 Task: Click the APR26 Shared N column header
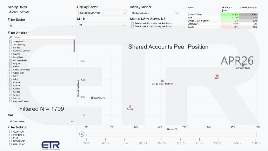(248, 8)
